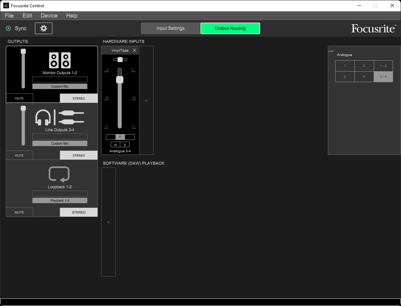Click the Monitor Outputs 1-2 name field
Screen dimensions: 401x306
pos(60,80)
